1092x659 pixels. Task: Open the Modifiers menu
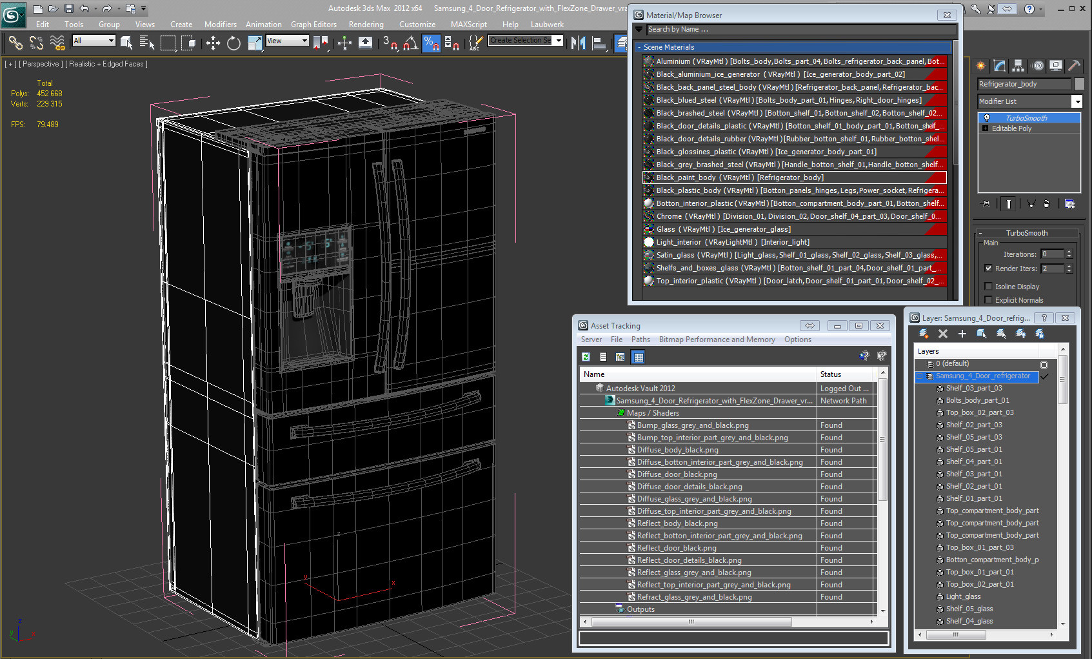(221, 25)
